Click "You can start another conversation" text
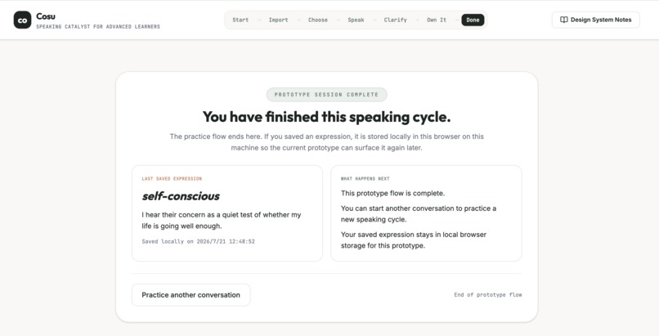Viewport: 659px width, 336px height. click(419, 213)
